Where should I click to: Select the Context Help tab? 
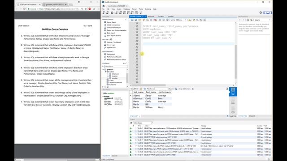click(x=243, y=116)
